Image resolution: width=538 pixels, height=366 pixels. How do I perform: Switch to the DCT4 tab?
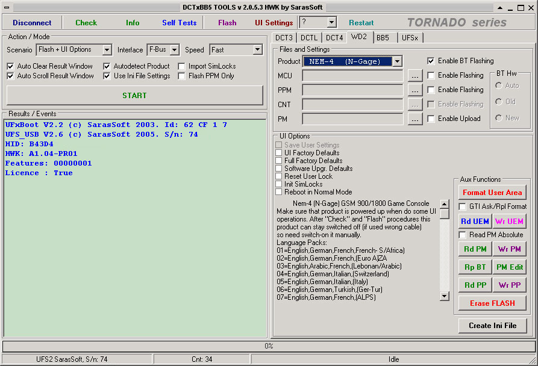(x=334, y=38)
